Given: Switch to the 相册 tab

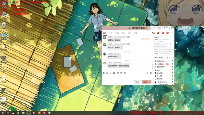Looking at the screenshot, I should 117,33.
